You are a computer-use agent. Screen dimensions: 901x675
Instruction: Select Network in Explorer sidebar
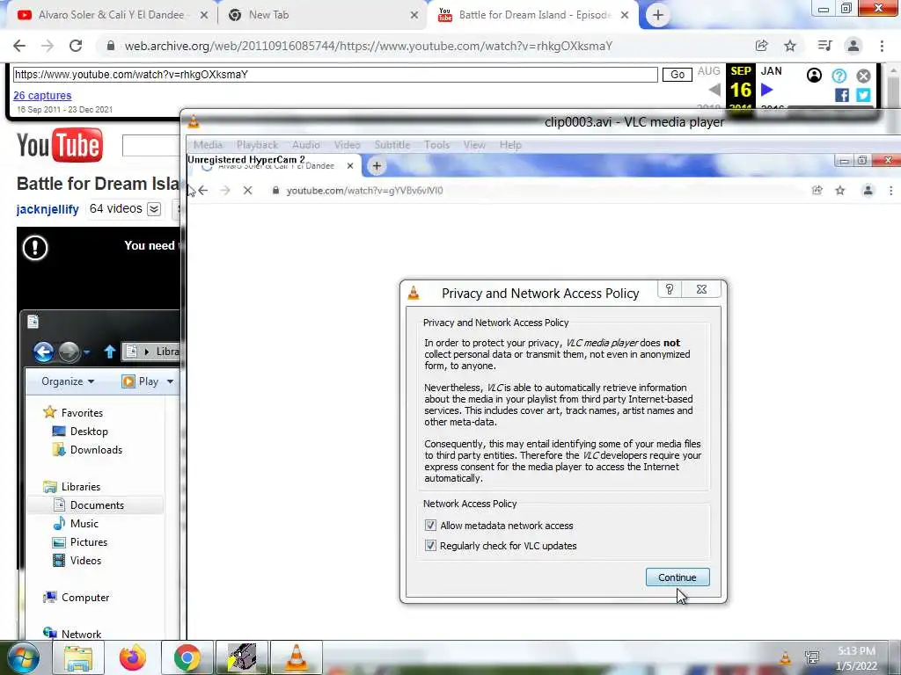[81, 634]
